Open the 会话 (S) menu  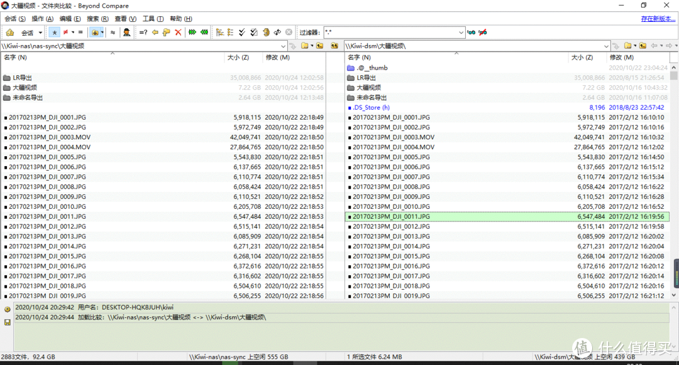pyautogui.click(x=15, y=19)
